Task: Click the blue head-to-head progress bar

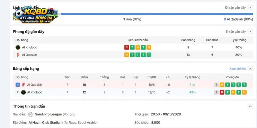Action: click(x=157, y=14)
